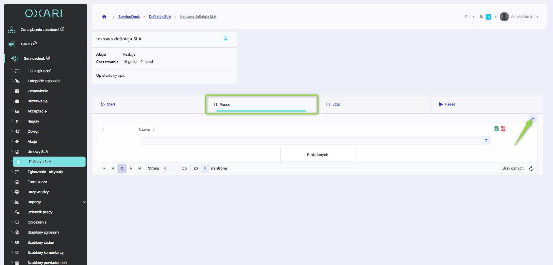Click the hourglass icon on SLA card
The image size is (553, 265).
tap(226, 38)
